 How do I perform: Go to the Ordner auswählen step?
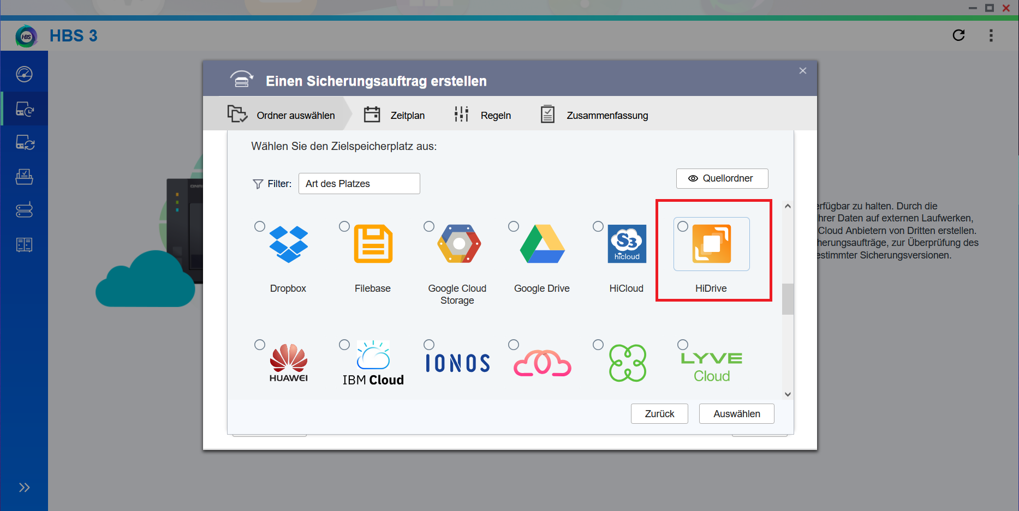click(281, 115)
